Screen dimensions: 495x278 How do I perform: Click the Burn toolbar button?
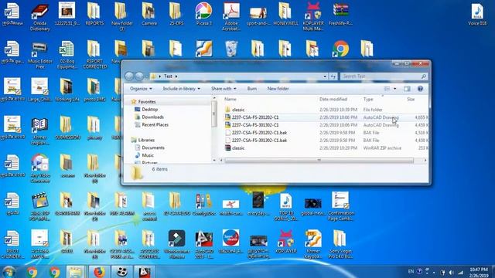pos(252,89)
